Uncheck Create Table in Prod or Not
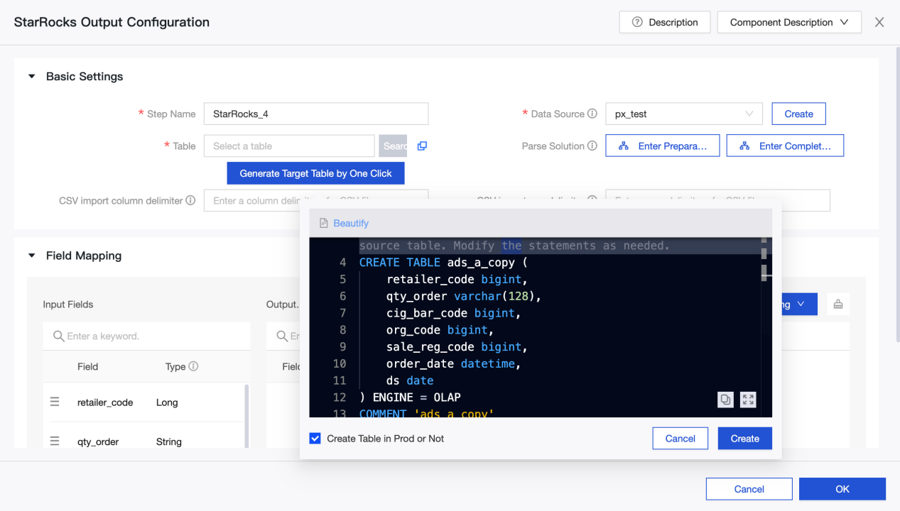 [315, 439]
